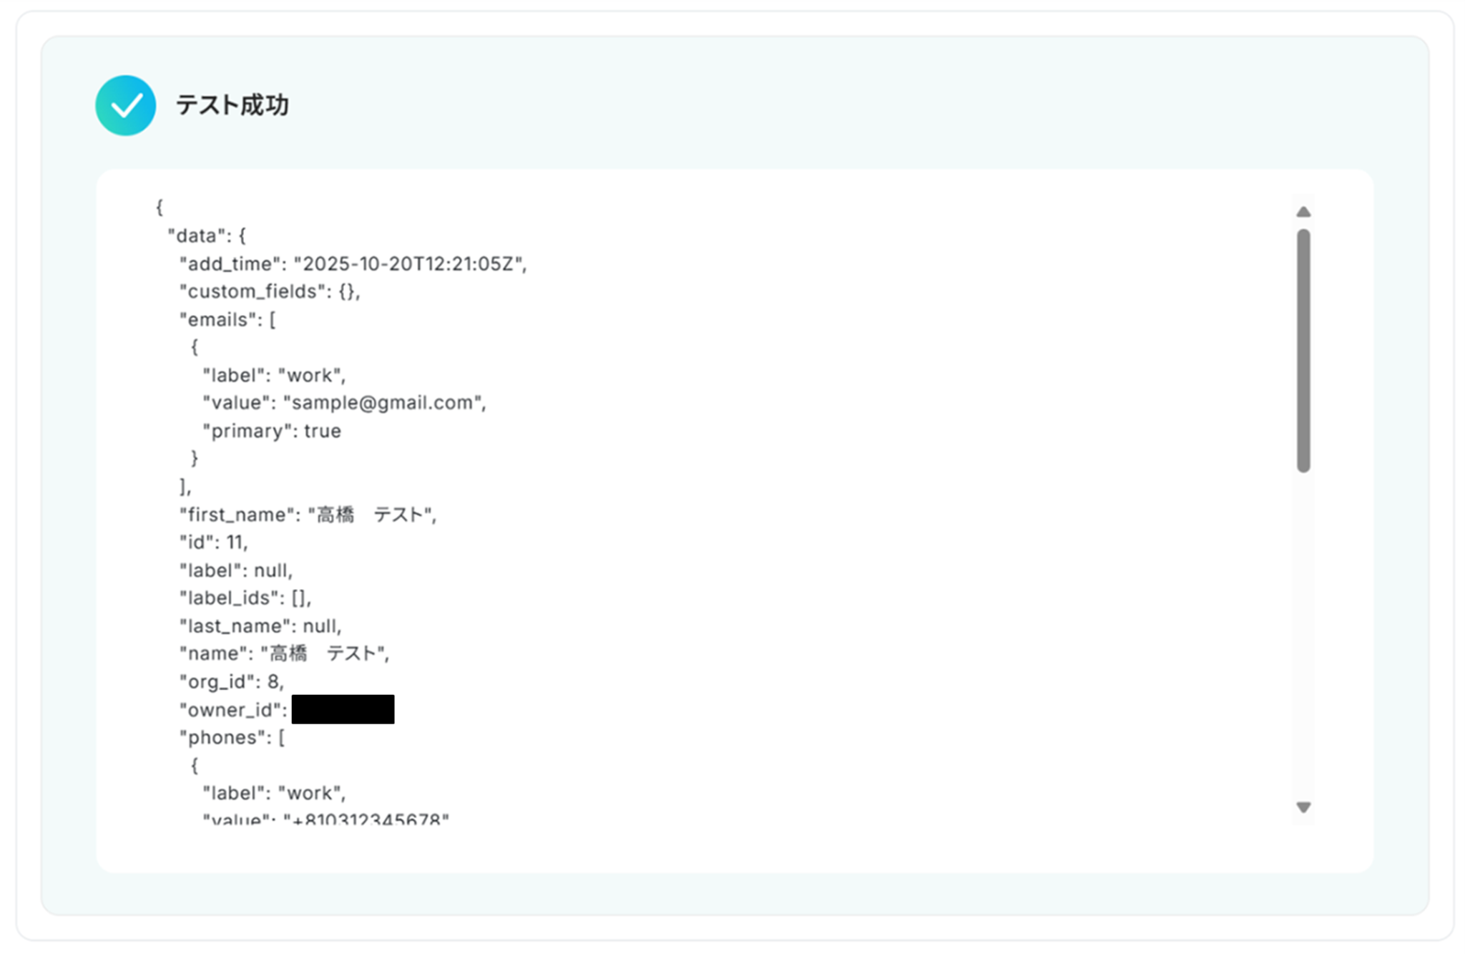Click the "custom_fields" line
The width and height of the screenshot is (1465, 954).
click(x=269, y=292)
